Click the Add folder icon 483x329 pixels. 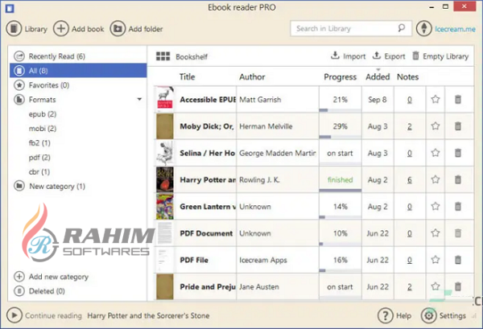tap(118, 29)
